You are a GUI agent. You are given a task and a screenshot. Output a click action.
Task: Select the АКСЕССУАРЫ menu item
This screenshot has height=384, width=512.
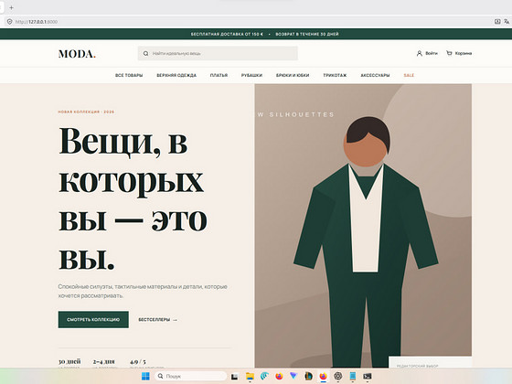tap(375, 75)
